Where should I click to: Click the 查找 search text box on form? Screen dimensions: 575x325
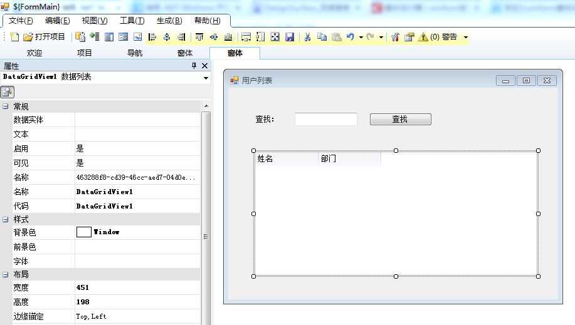coord(325,119)
